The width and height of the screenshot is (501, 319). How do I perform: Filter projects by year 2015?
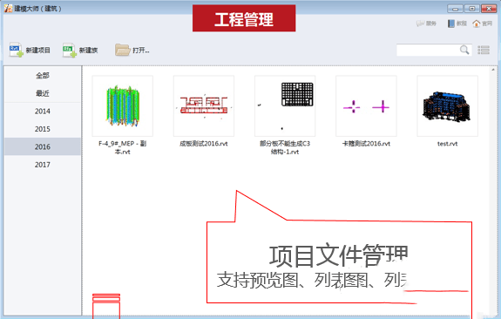pyautogui.click(x=43, y=129)
